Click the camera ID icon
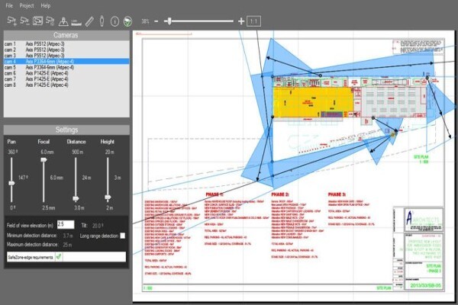This screenshot has width=458, height=305. click(50, 21)
